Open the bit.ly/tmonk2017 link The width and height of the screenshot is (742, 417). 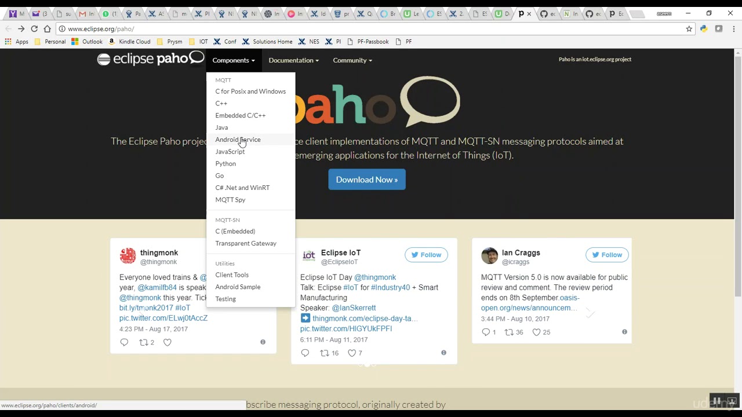(146, 308)
